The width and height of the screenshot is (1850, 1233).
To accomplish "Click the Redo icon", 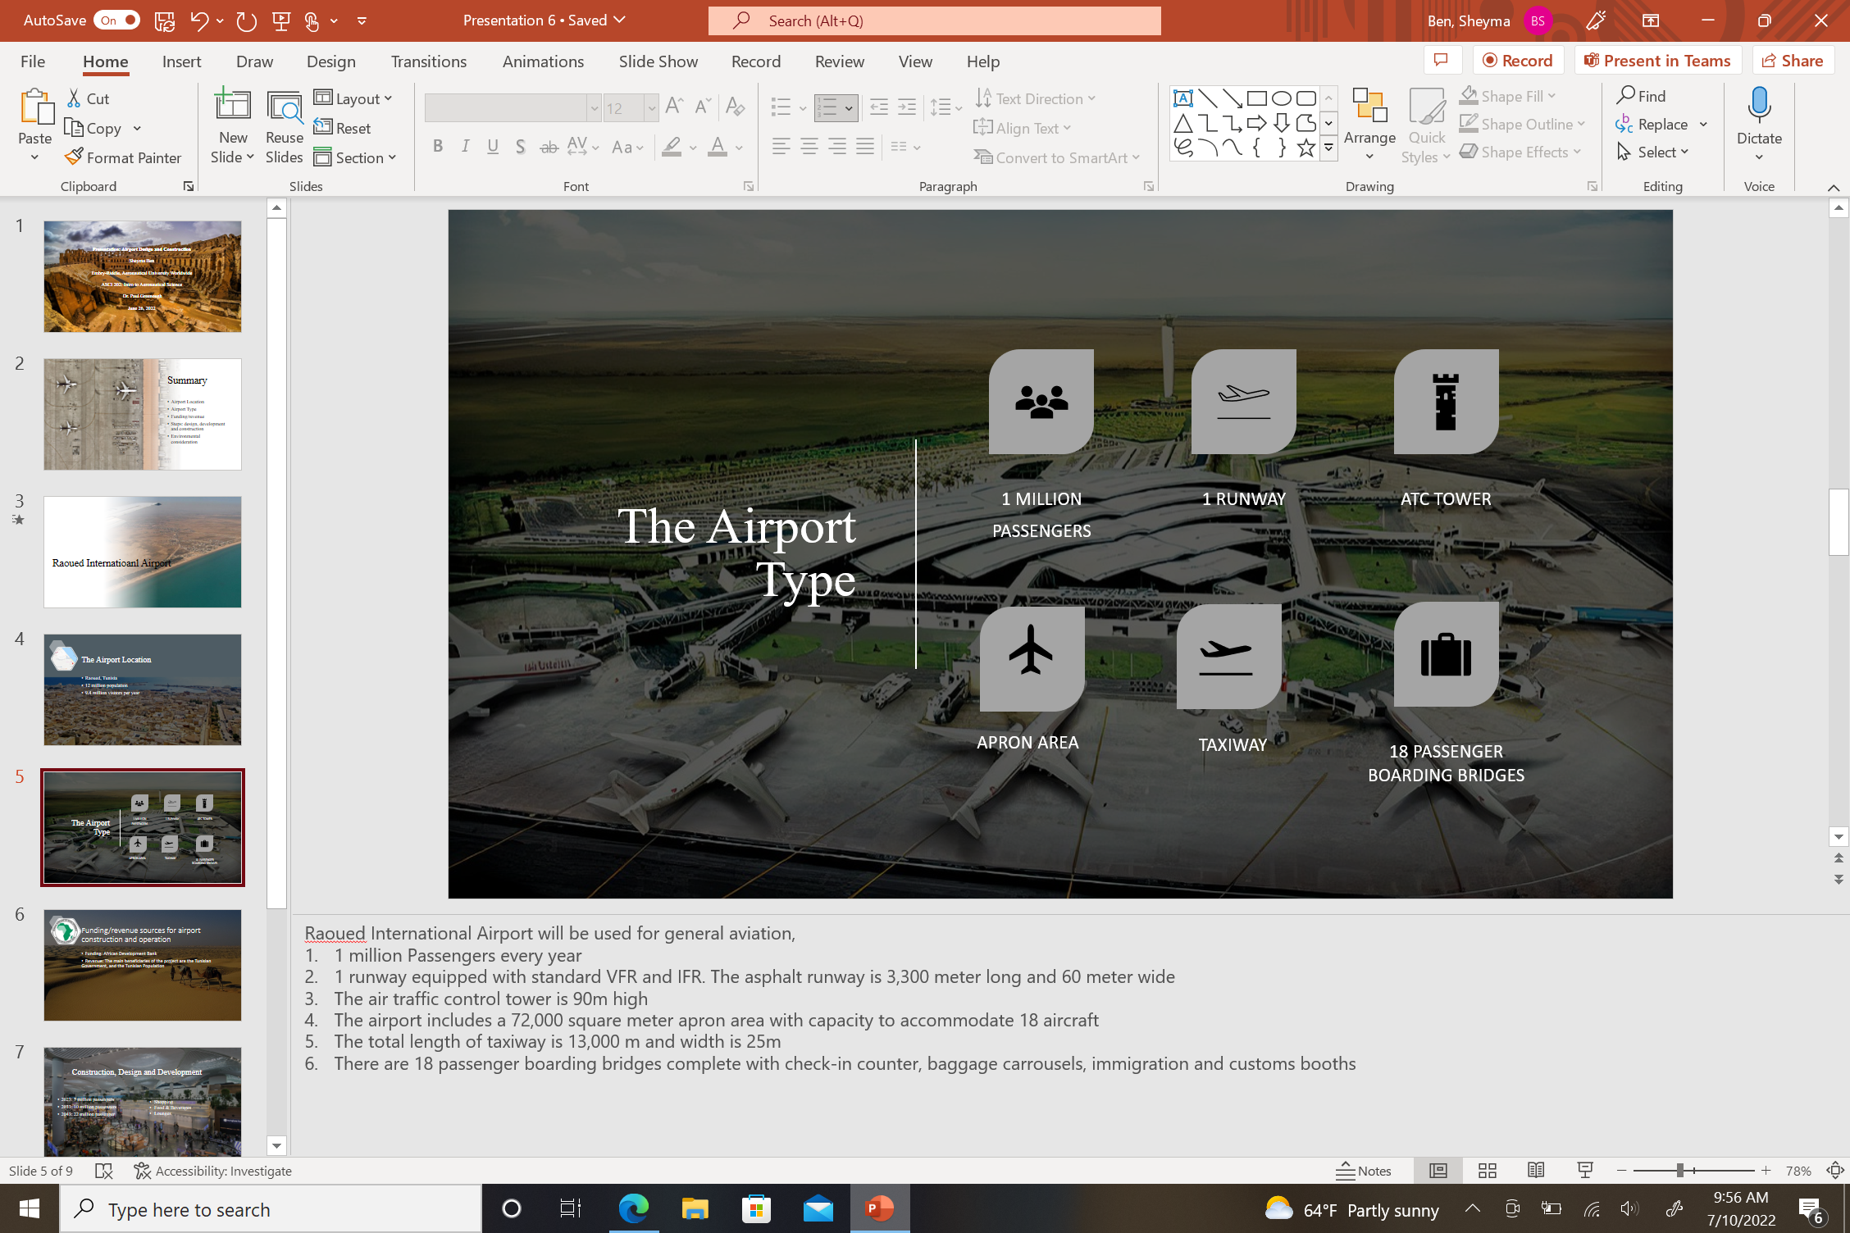I will pos(246,20).
